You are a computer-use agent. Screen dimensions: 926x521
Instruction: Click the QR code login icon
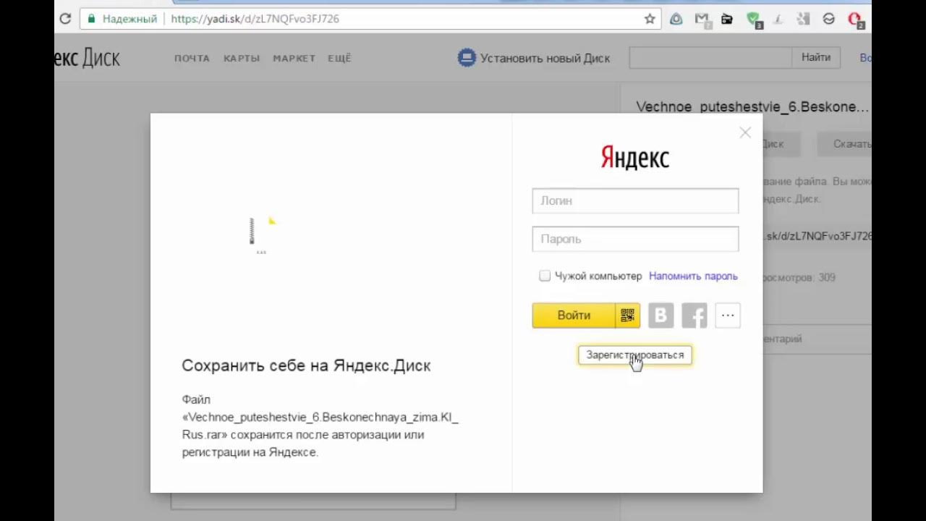pyautogui.click(x=627, y=315)
